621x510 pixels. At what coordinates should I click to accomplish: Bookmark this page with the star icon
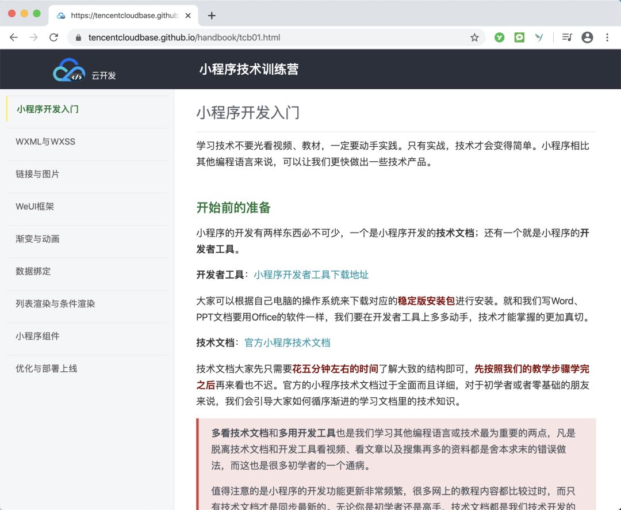point(474,37)
